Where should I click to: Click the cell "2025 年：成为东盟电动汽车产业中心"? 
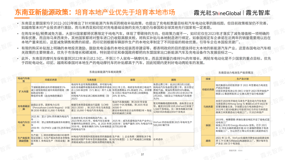coord(132,124)
